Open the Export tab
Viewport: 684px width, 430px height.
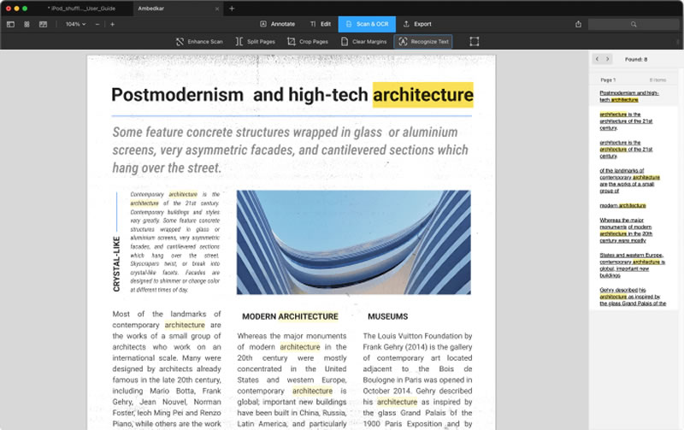tap(417, 24)
